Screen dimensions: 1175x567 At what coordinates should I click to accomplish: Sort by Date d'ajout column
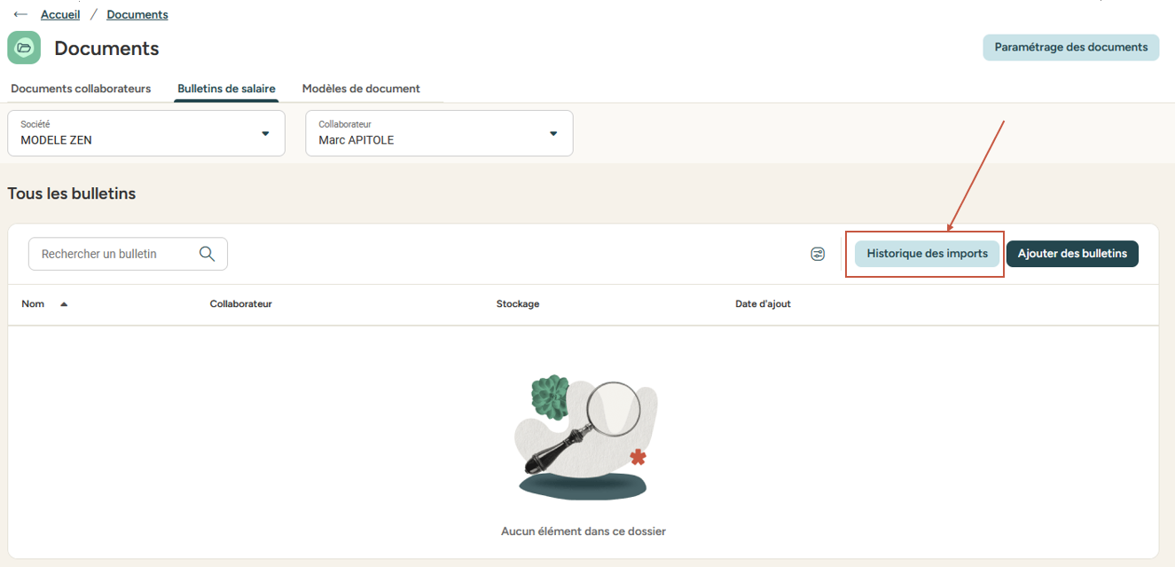[763, 304]
